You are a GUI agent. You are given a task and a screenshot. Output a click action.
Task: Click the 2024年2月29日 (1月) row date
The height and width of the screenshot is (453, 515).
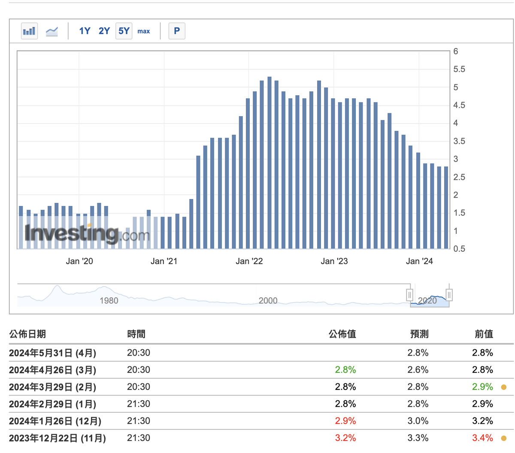click(x=52, y=404)
